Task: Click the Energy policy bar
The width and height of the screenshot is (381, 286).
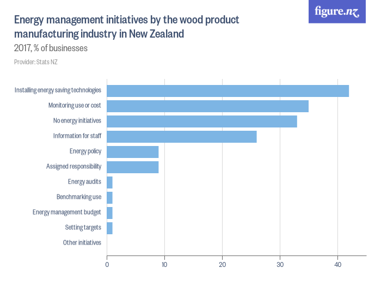Action: (132, 151)
